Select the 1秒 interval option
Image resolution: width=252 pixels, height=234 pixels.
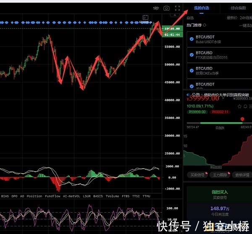click(156, 8)
